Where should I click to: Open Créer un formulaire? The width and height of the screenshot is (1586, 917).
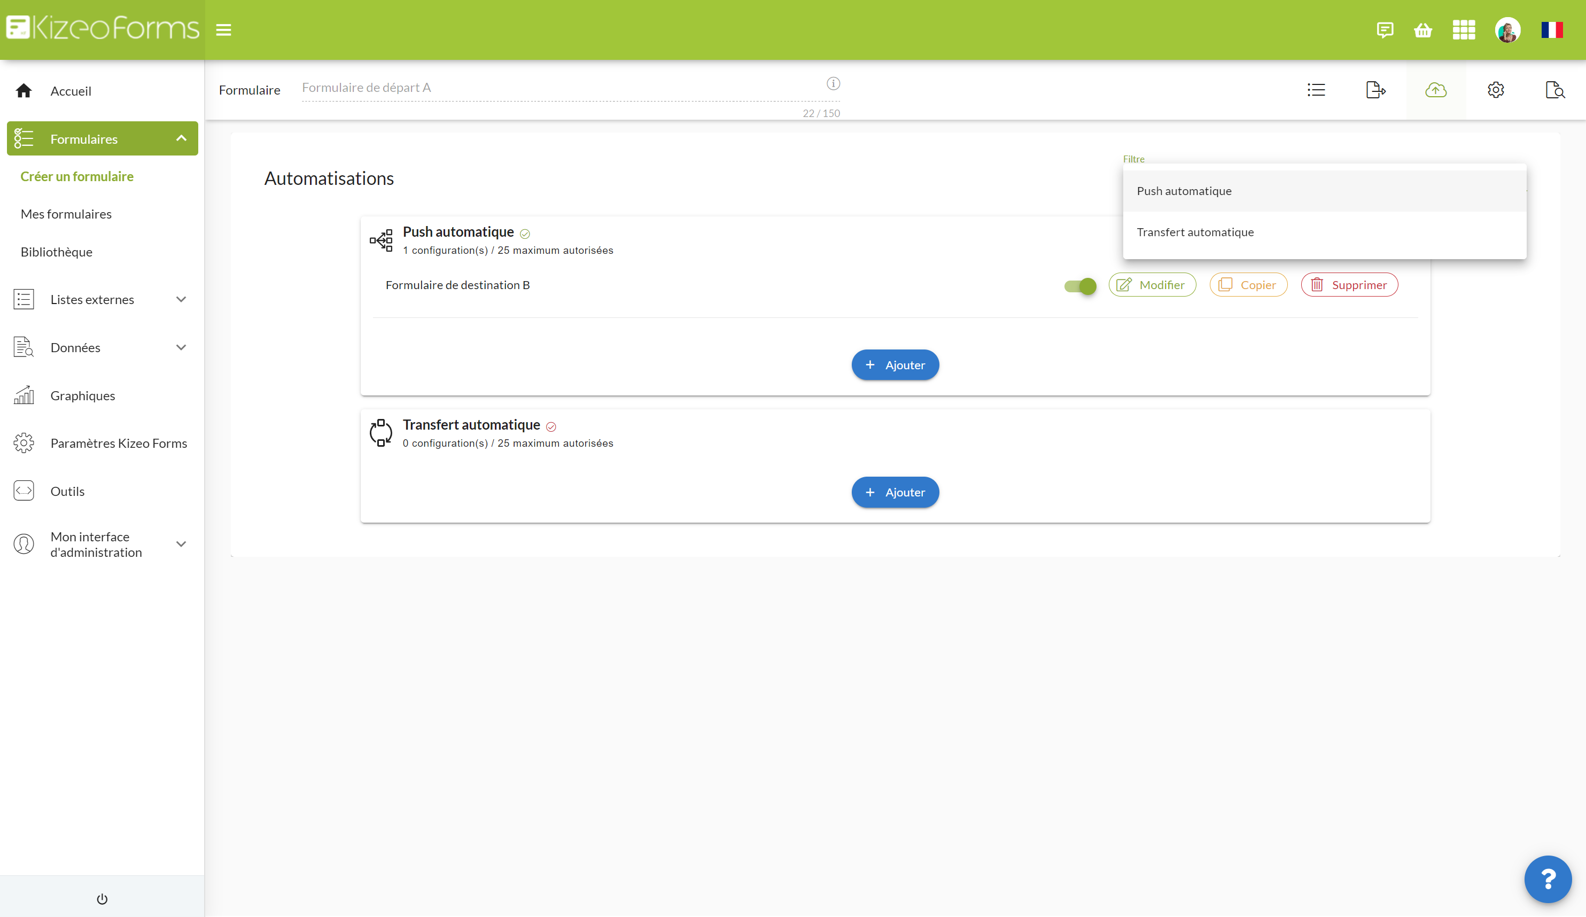pyautogui.click(x=77, y=176)
